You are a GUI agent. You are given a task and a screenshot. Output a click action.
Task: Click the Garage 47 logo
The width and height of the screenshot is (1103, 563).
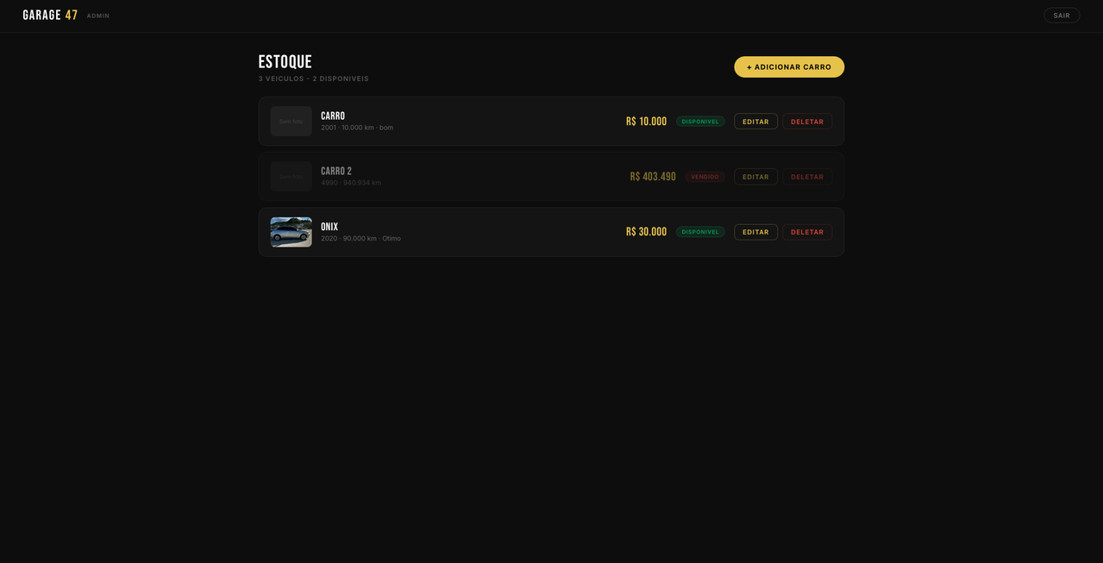[50, 16]
